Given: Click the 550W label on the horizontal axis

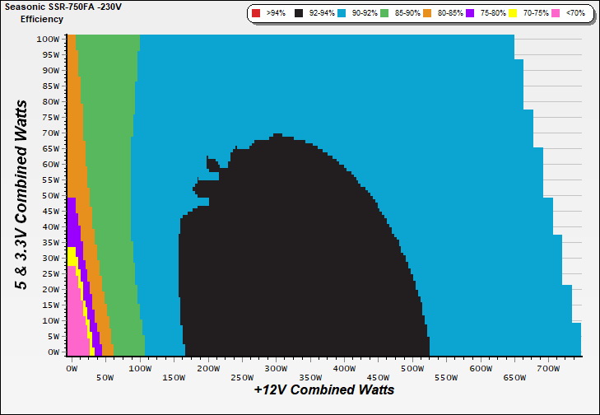Looking at the screenshot, I should coord(449,380).
